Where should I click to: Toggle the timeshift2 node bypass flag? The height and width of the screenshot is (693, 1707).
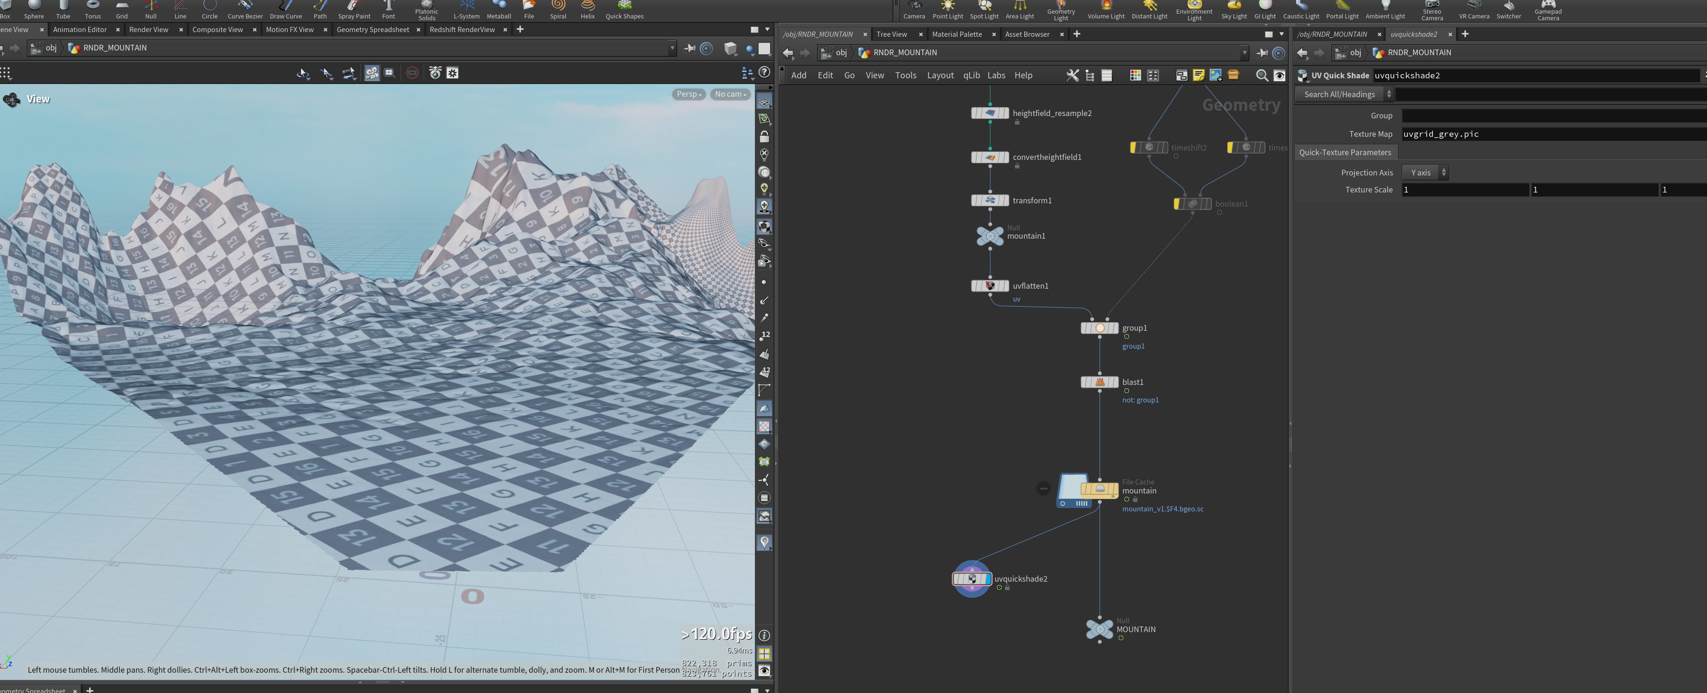tap(1134, 148)
